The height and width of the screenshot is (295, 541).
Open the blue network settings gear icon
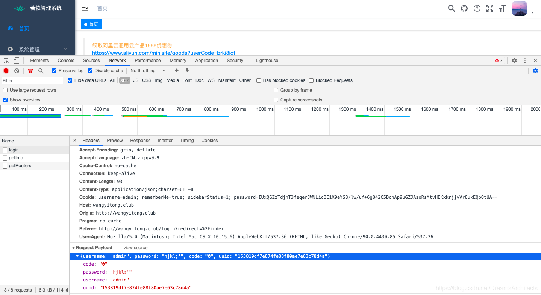coord(535,71)
